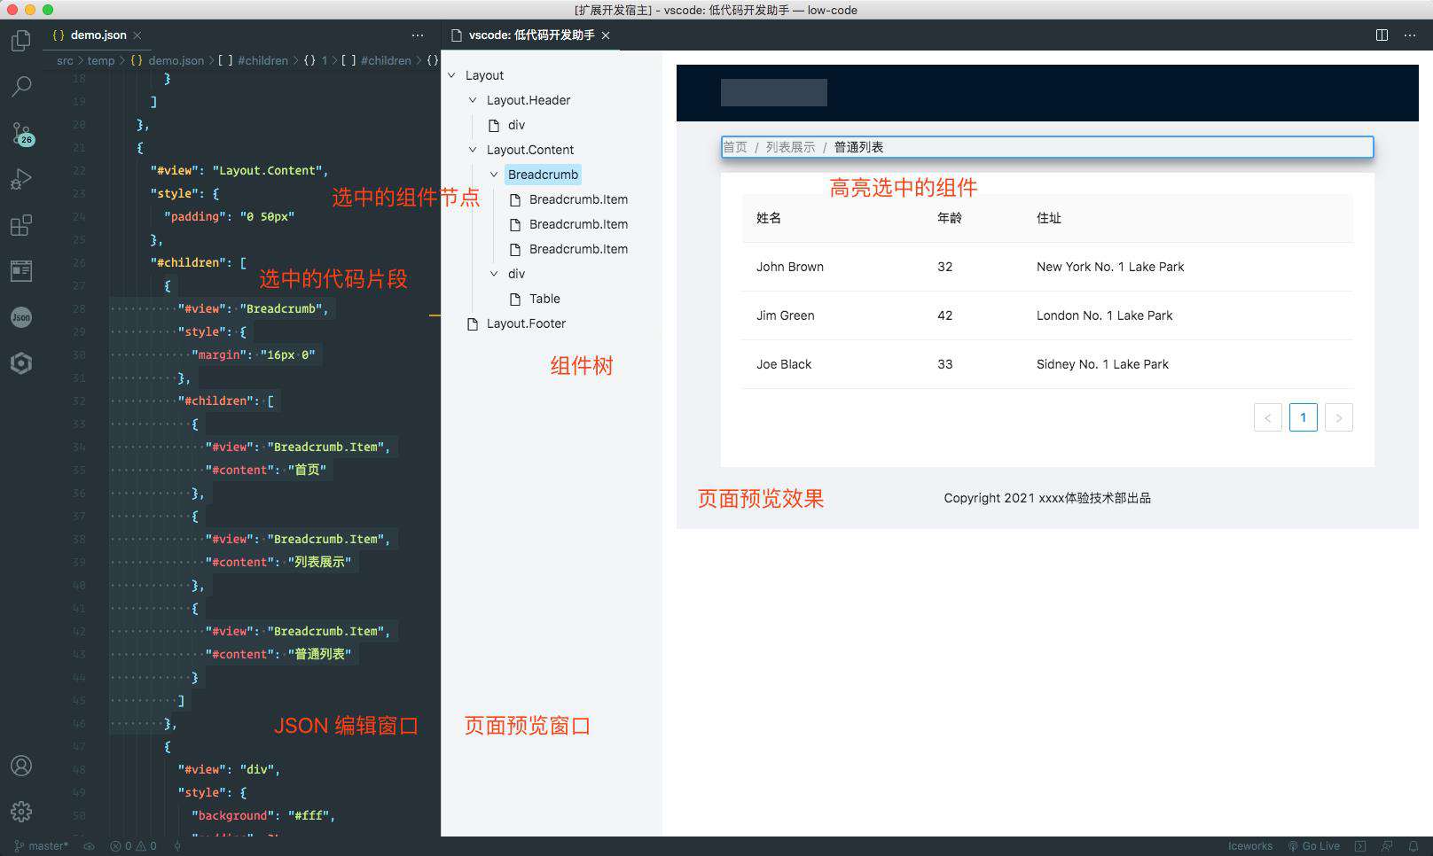The image size is (1433, 856).
Task: Click the 住址 column header
Action: click(1049, 218)
